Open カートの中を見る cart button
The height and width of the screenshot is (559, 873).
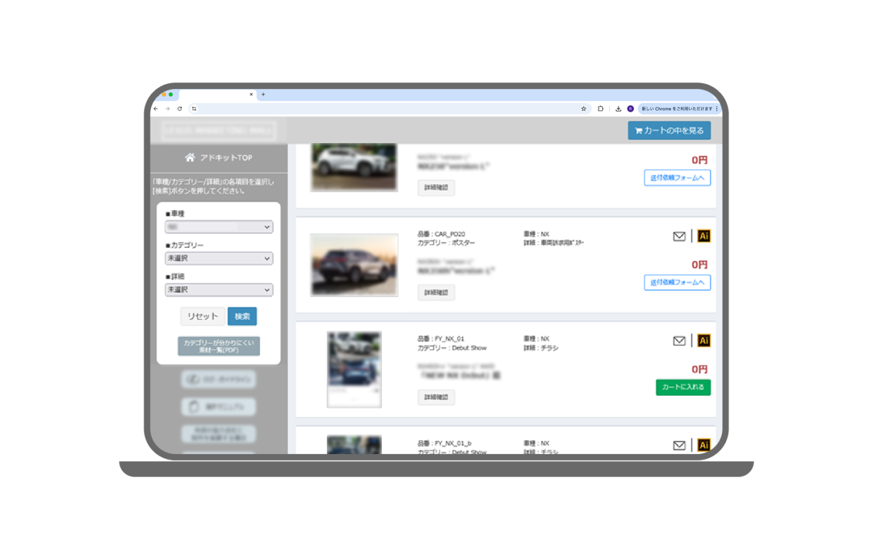pos(669,130)
